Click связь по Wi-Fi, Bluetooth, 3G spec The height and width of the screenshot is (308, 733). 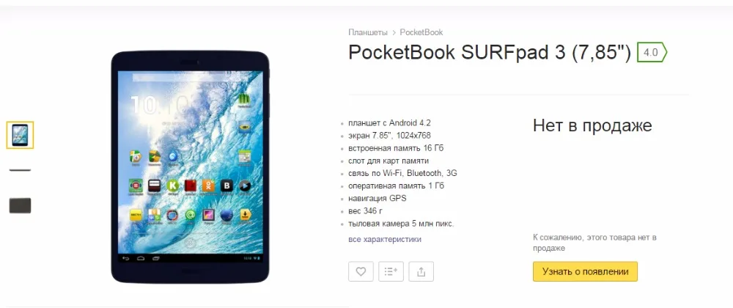click(402, 173)
